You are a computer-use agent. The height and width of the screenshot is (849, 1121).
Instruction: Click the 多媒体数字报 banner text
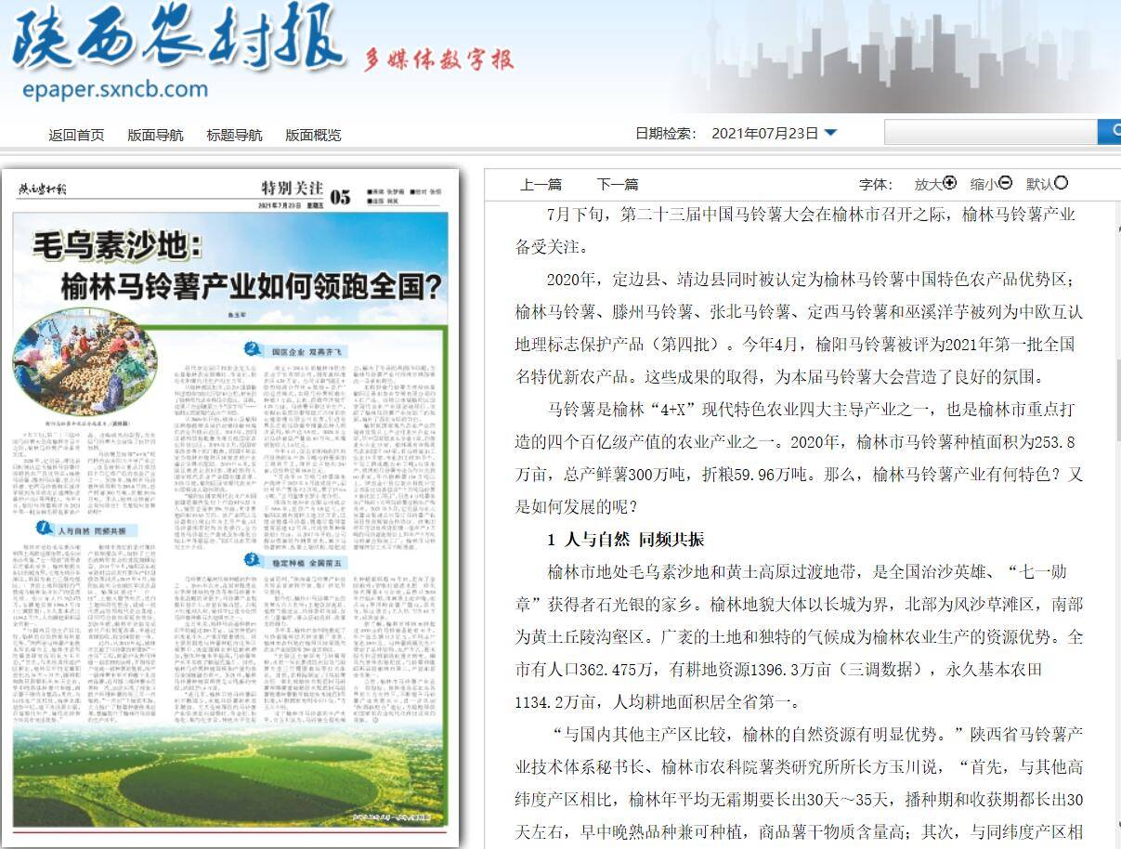[x=438, y=59]
